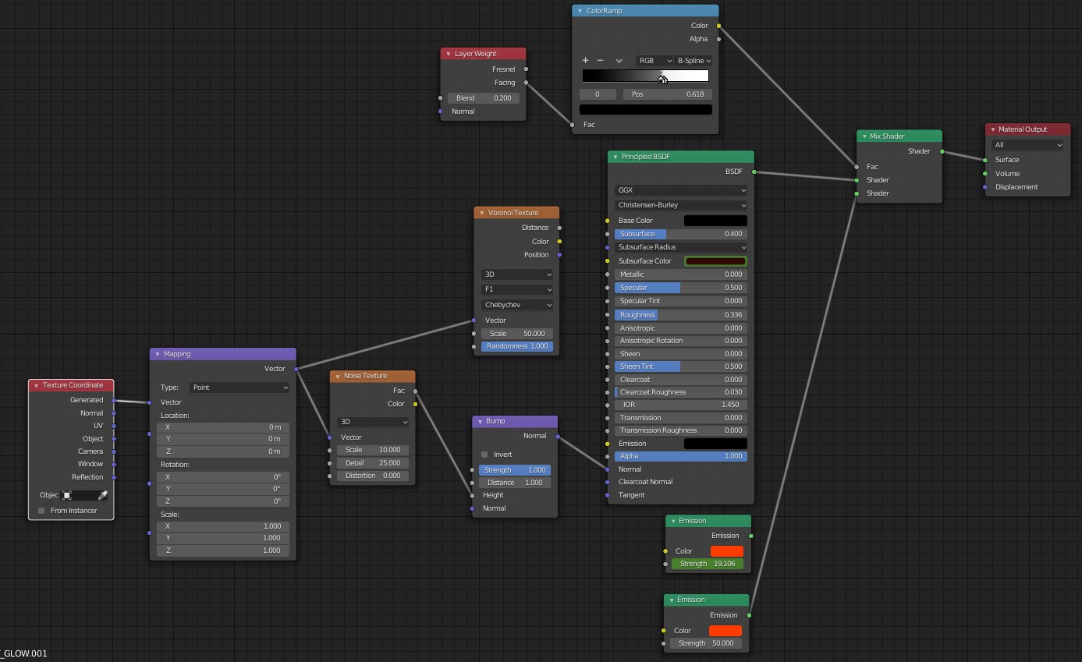Change the B-Spline interpolation mode
Viewport: 1082px width, 662px height.
point(694,60)
